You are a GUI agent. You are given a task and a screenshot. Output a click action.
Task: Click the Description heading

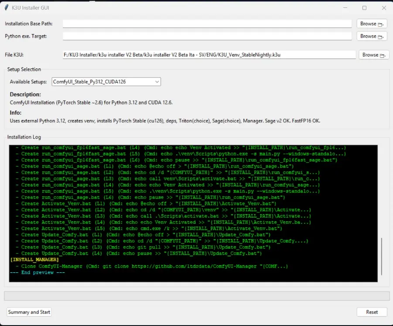click(x=25, y=95)
